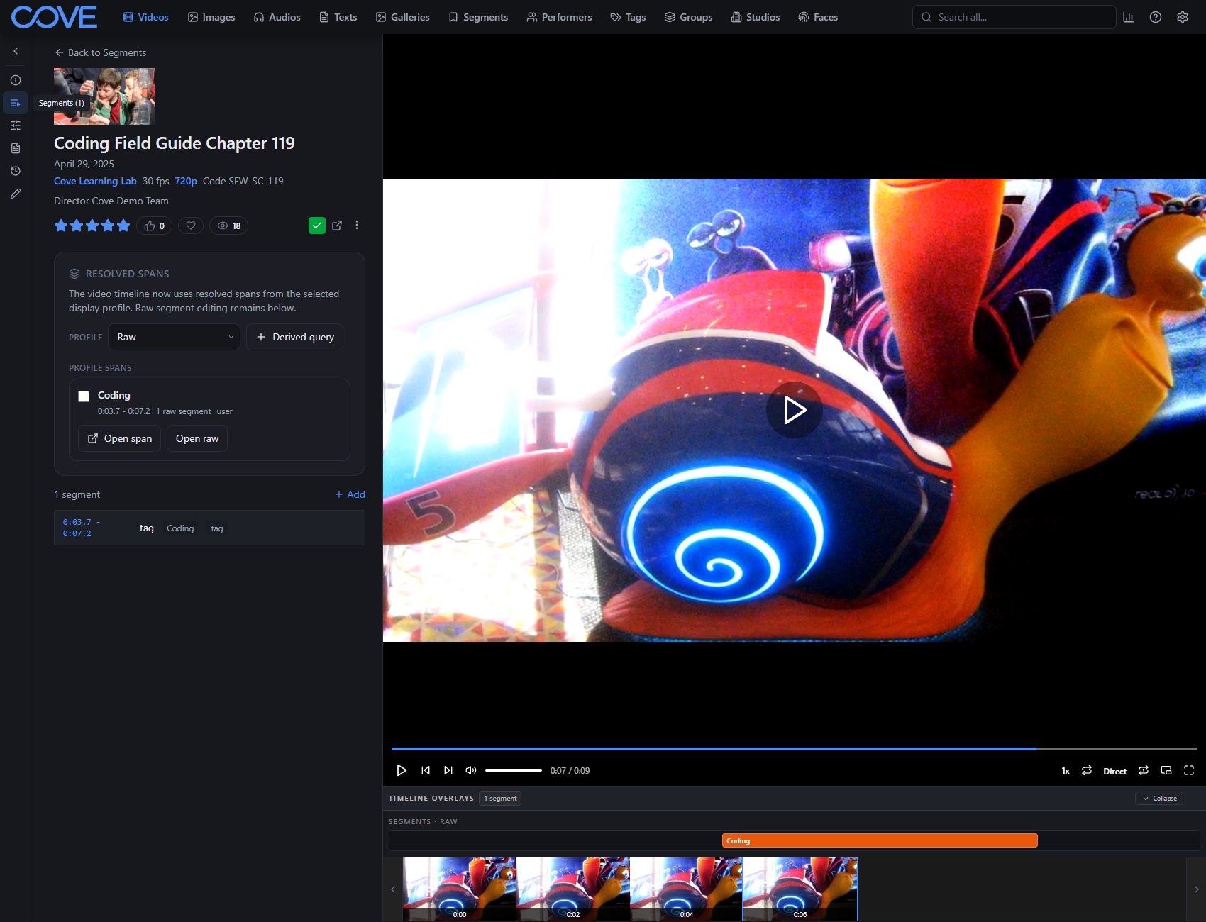This screenshot has width=1206, height=922.
Task: Click the Open span button
Action: tap(120, 438)
